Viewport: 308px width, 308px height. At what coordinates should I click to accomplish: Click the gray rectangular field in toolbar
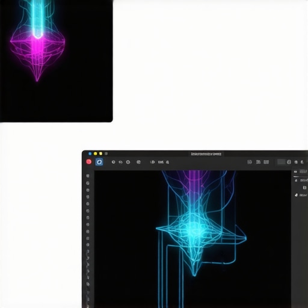(281, 162)
